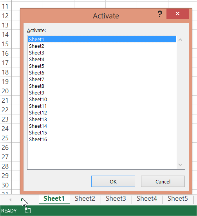Click the macro recording icon in status bar
Image resolution: width=197 pixels, height=216 pixels.
coord(27,211)
